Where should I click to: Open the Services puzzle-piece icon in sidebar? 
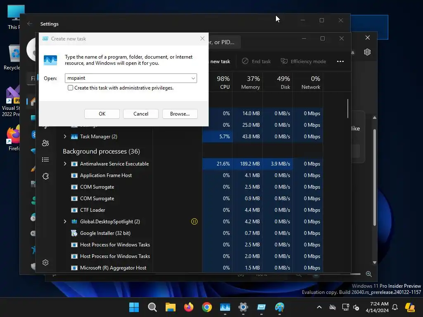45,176
